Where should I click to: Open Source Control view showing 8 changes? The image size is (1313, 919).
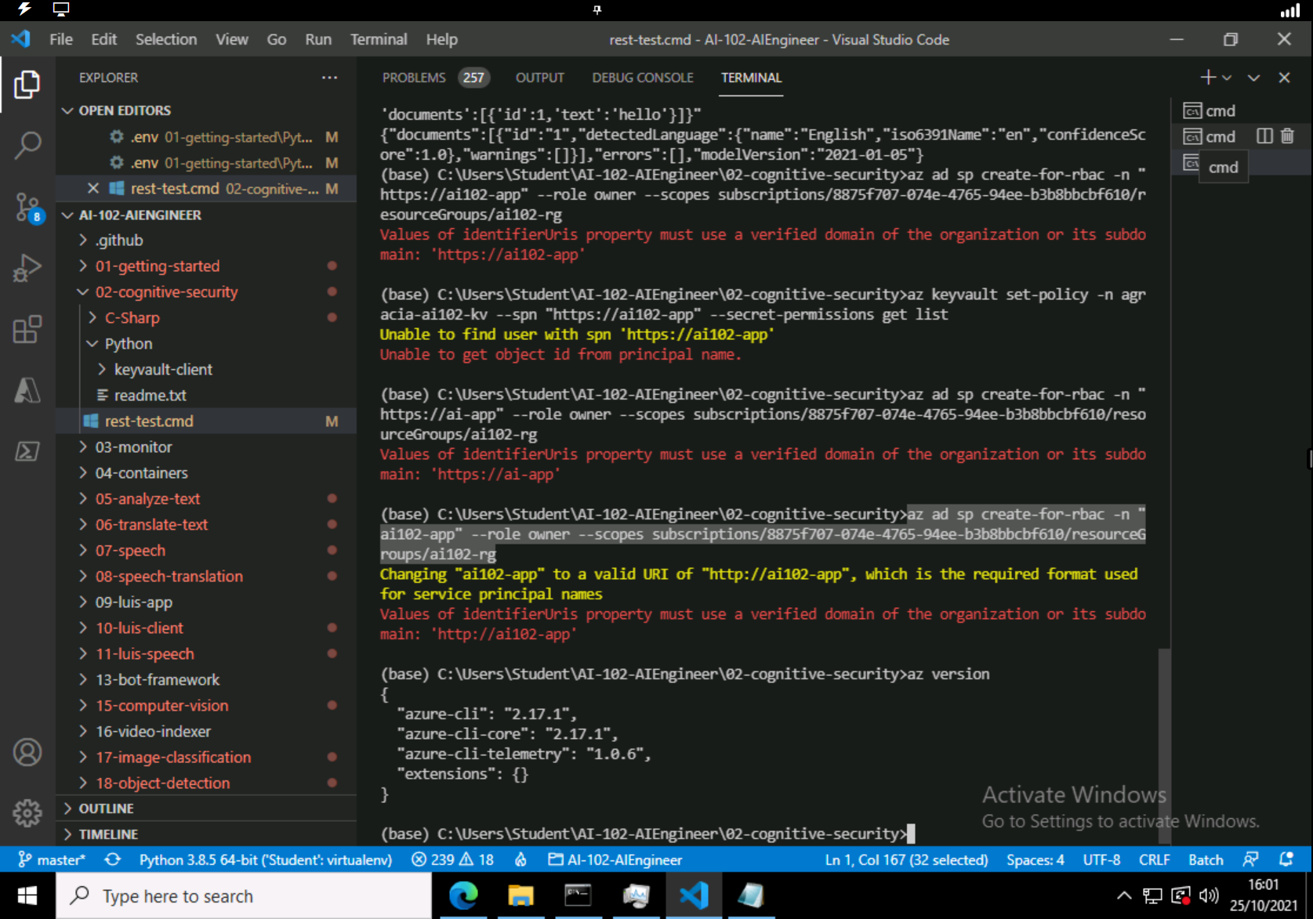tap(27, 207)
